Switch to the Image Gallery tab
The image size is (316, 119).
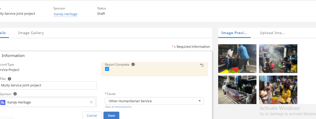point(31,33)
